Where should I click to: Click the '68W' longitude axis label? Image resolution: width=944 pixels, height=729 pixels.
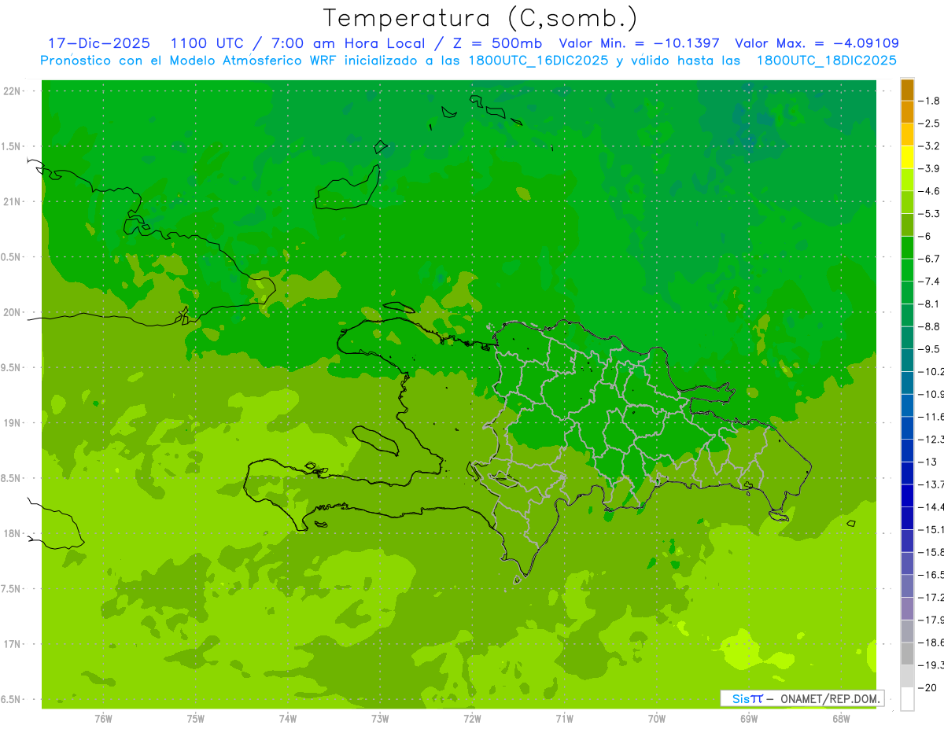[x=841, y=718]
